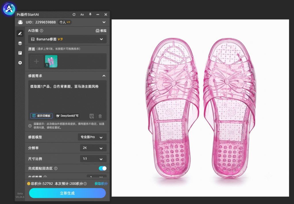
Task: Click the gold coin icon beside 总积分
Action: (x=29, y=184)
